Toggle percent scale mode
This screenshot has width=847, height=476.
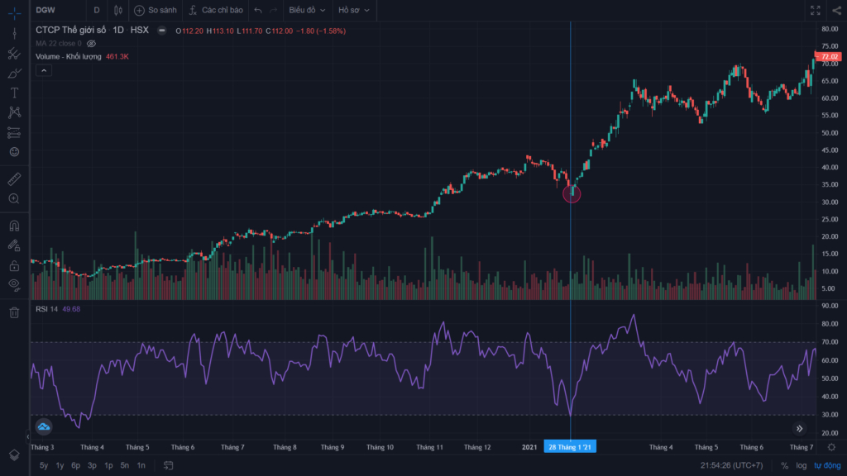point(784,465)
